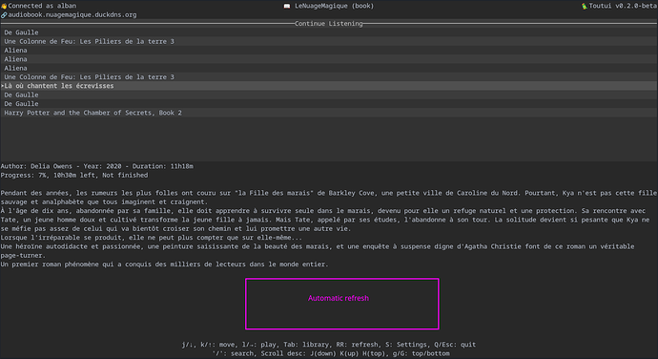Select the De Gaulle row just above Harry Potter

click(x=329, y=104)
